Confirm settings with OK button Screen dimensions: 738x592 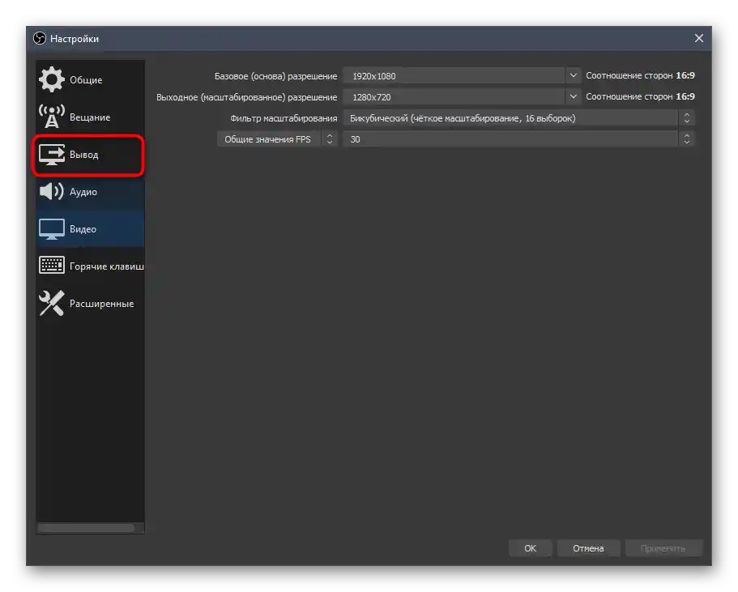(530, 548)
